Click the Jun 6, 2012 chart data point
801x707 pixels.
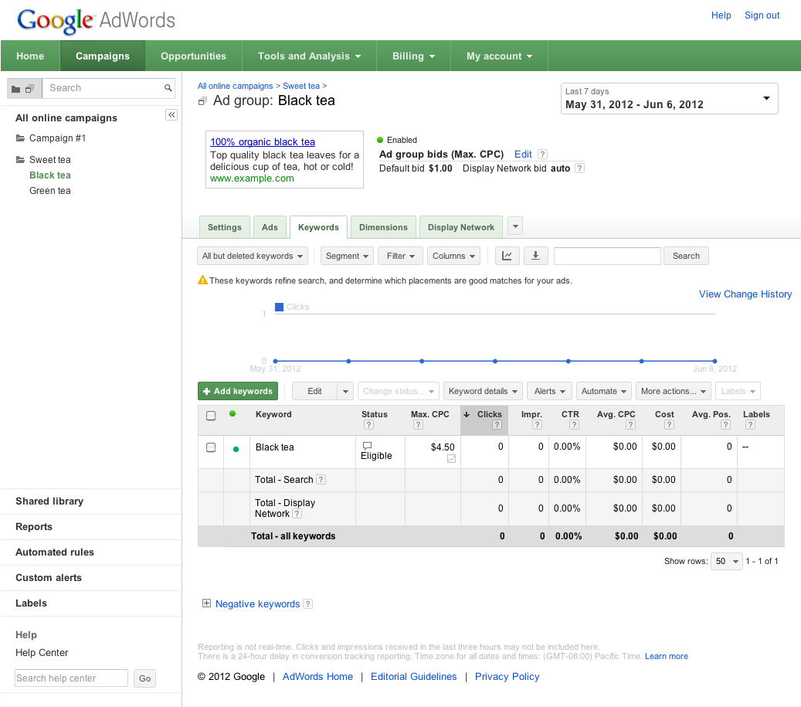(x=714, y=361)
